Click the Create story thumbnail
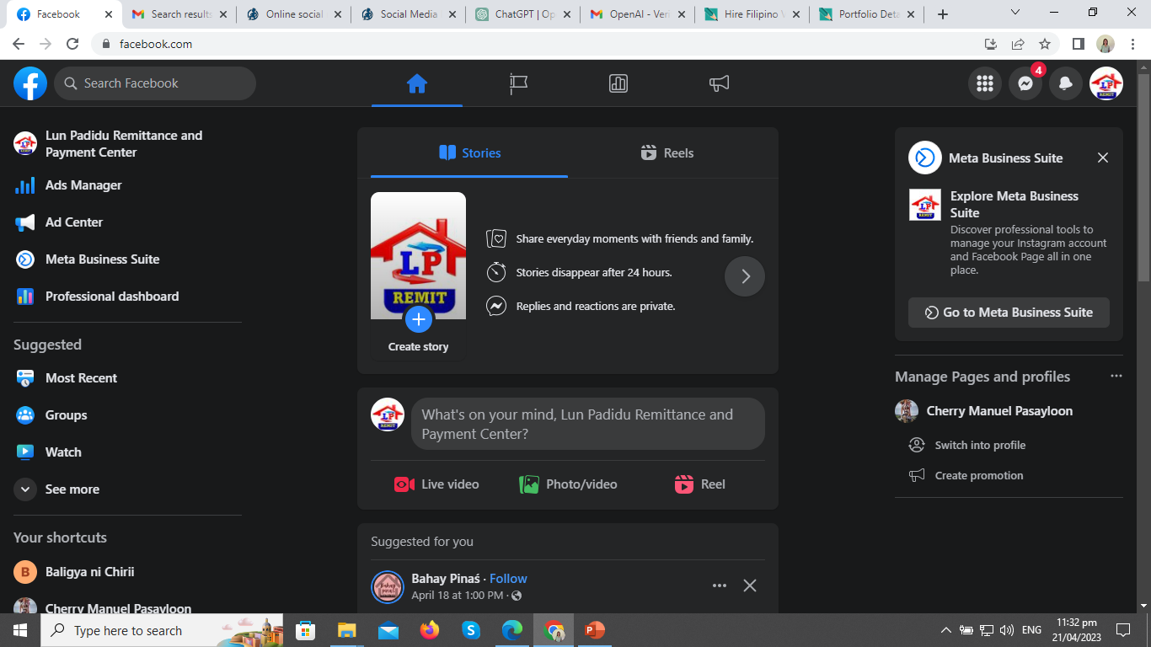Viewport: 1151px width, 647px height. [418, 276]
